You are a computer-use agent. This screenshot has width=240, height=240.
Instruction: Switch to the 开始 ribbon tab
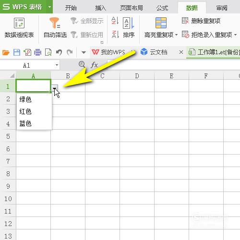click(71, 8)
